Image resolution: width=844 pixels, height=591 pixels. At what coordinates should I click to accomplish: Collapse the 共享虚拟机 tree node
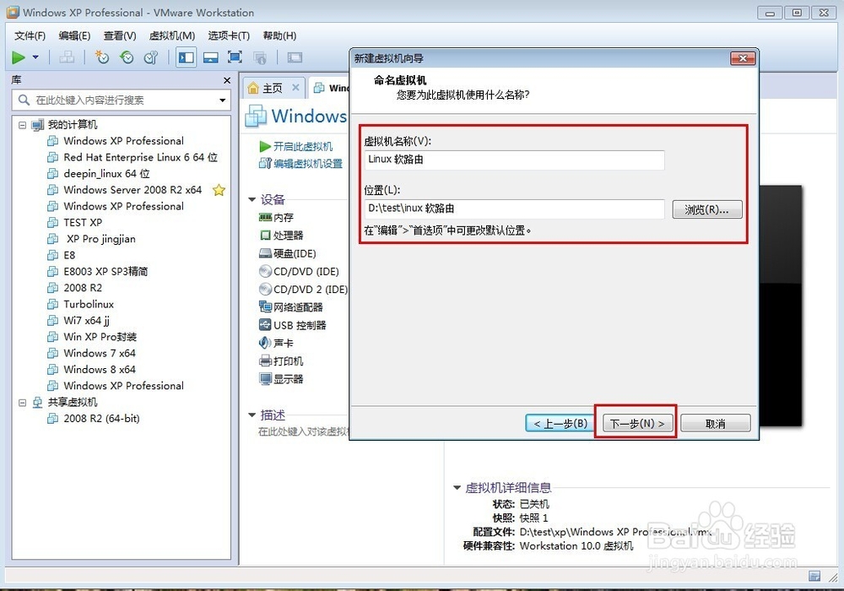[x=22, y=402]
